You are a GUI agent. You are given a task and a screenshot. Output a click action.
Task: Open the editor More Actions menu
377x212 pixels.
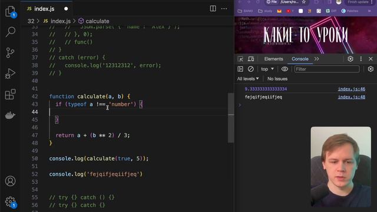[224, 9]
